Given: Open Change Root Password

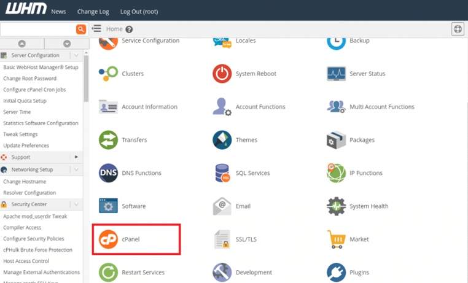Looking at the screenshot, I should (x=30, y=79).
